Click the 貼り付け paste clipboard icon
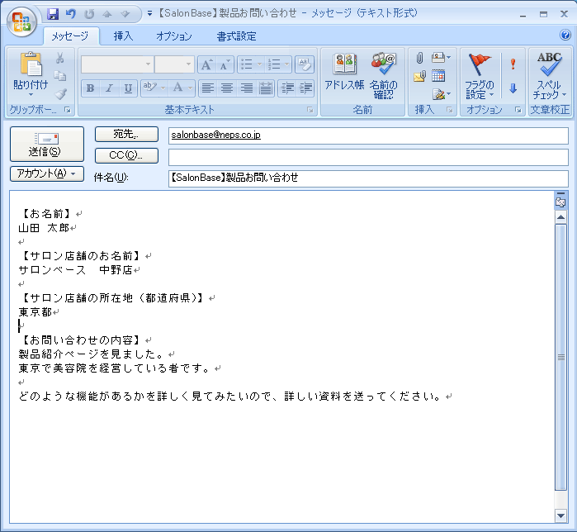The height and width of the screenshot is (532, 577). pyautogui.click(x=31, y=64)
